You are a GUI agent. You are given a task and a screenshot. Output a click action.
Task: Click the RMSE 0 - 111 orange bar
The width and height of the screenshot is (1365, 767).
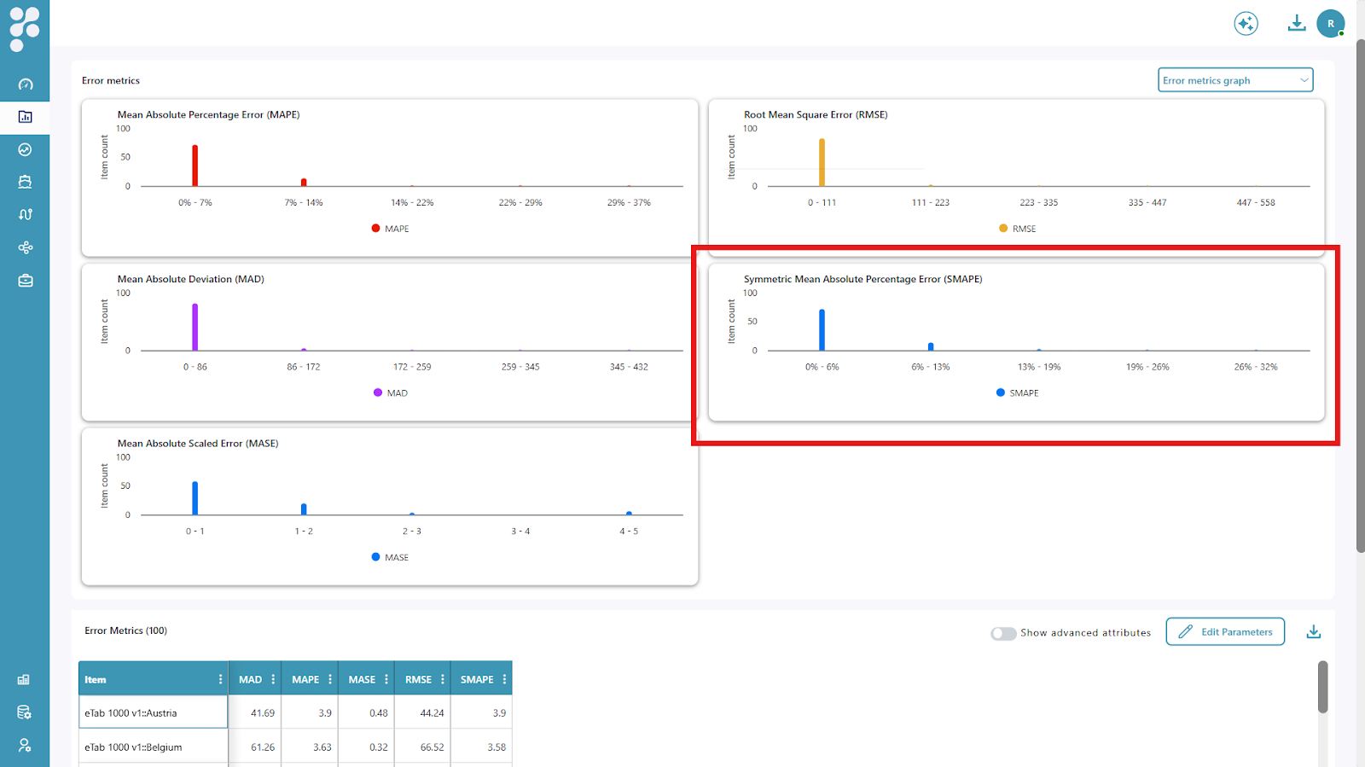tap(822, 162)
